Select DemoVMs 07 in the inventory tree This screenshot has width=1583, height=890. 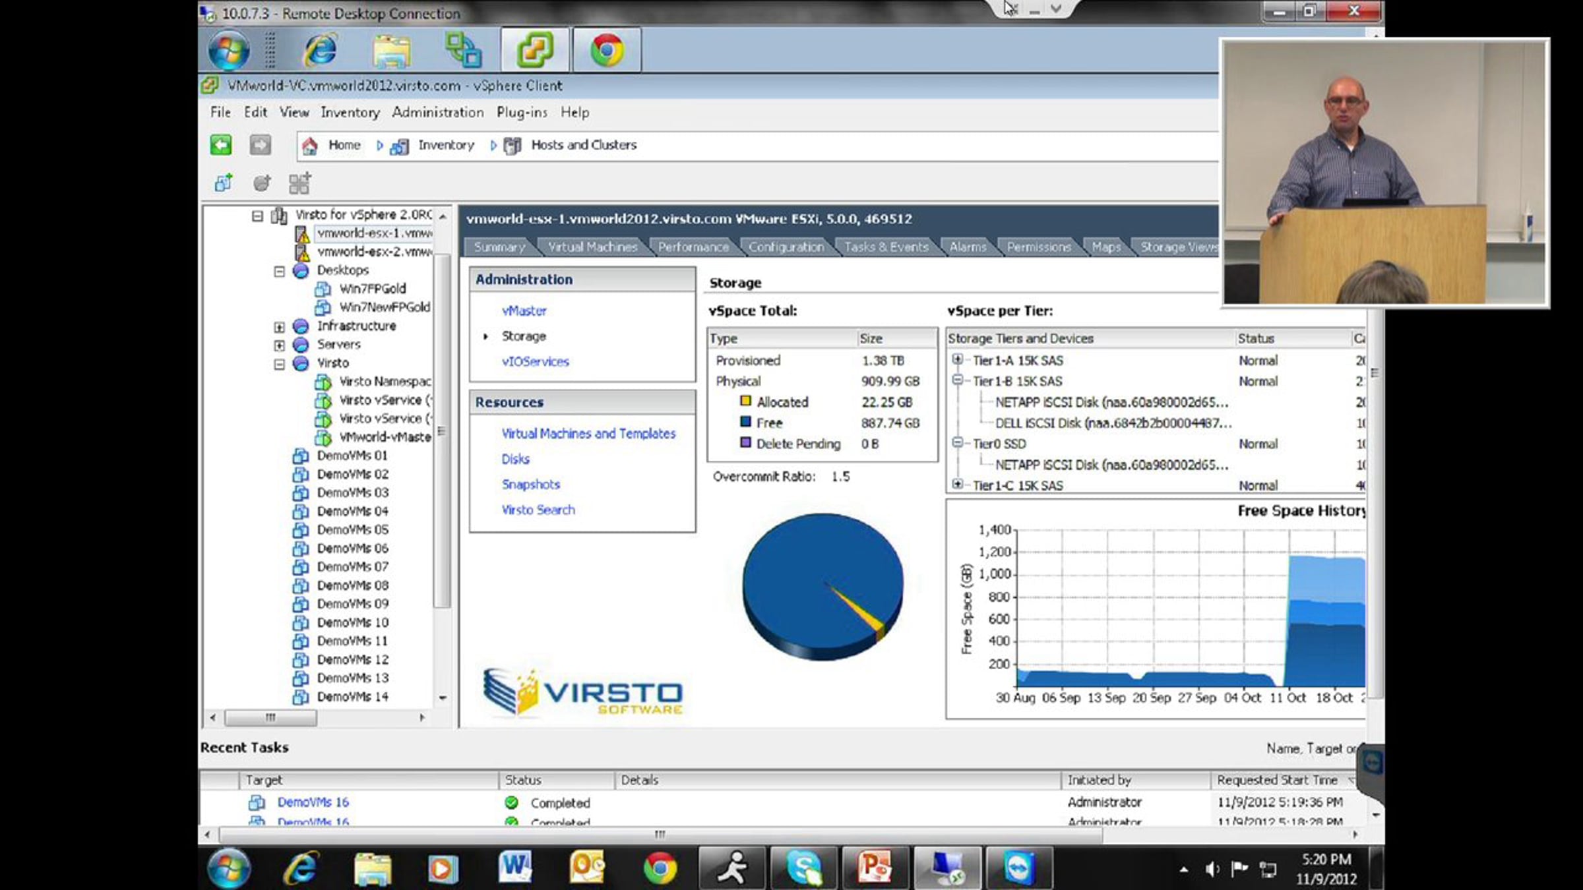pos(352,567)
